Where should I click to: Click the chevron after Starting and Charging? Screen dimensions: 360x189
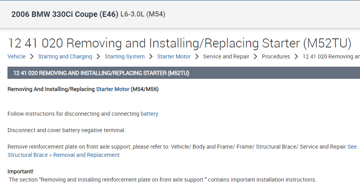(98, 56)
